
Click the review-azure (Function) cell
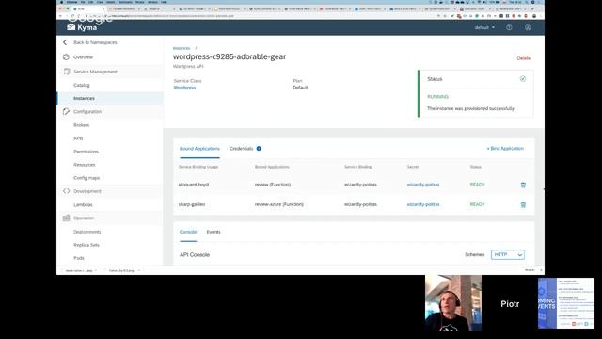(x=279, y=204)
